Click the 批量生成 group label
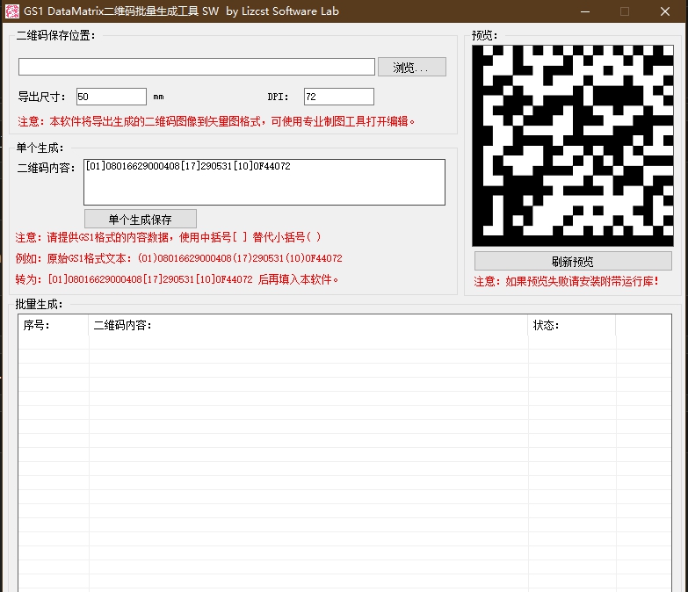The height and width of the screenshot is (592, 688). [x=39, y=304]
